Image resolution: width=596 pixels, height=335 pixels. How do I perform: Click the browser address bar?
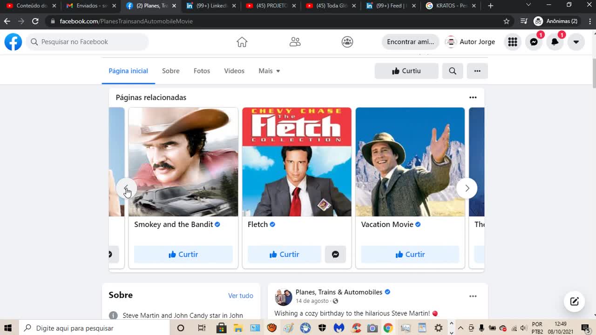pyautogui.click(x=275, y=21)
